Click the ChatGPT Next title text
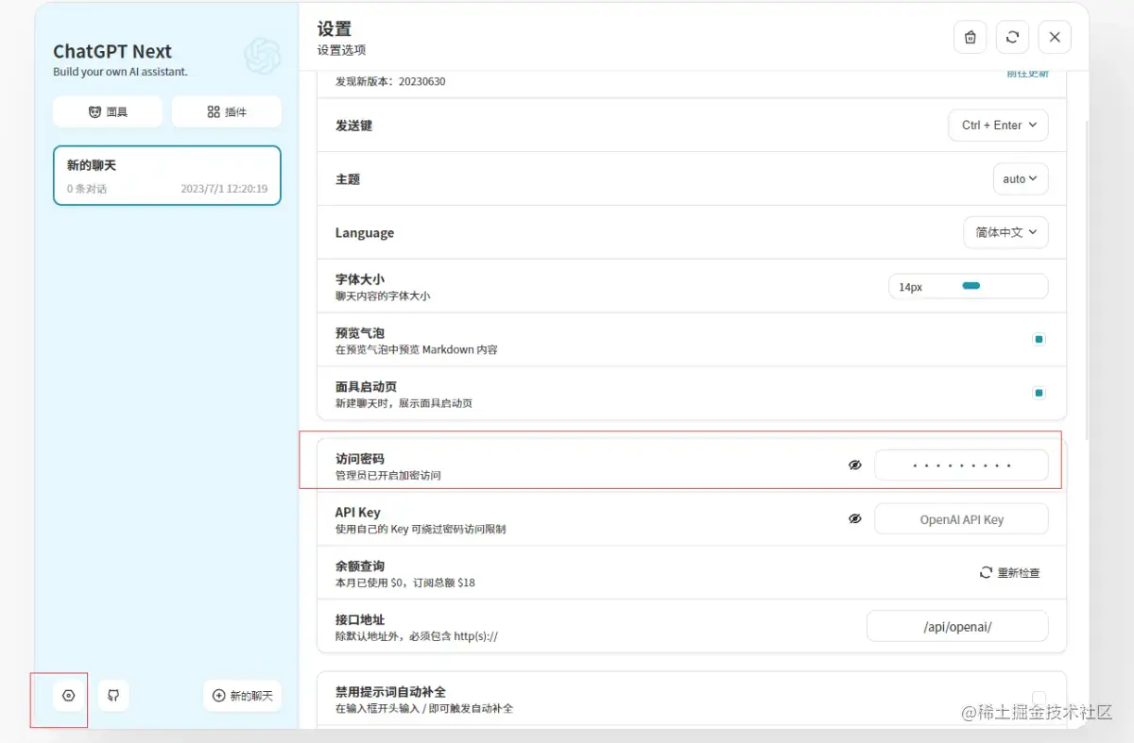The width and height of the screenshot is (1134, 743). 112,51
